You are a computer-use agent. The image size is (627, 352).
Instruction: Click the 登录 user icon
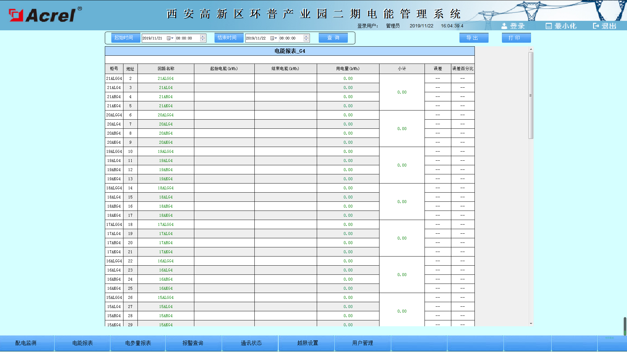coord(505,26)
